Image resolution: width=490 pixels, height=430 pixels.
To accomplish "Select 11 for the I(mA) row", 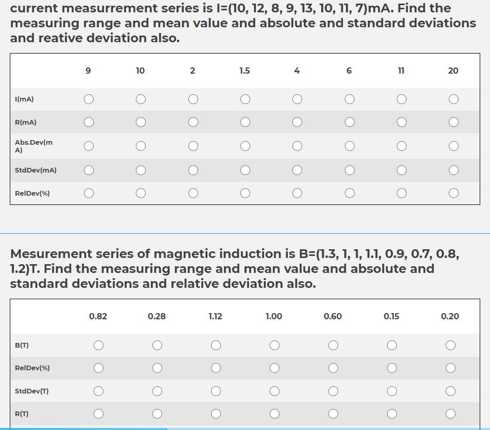I will [401, 99].
